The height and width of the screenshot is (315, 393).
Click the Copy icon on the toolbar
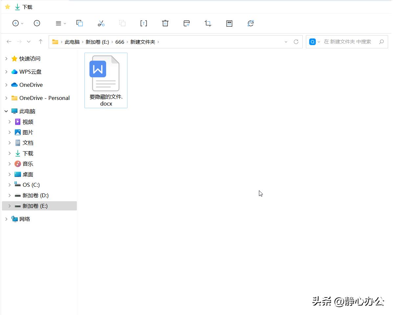80,23
